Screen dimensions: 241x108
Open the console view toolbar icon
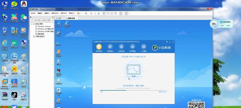[121, 13]
